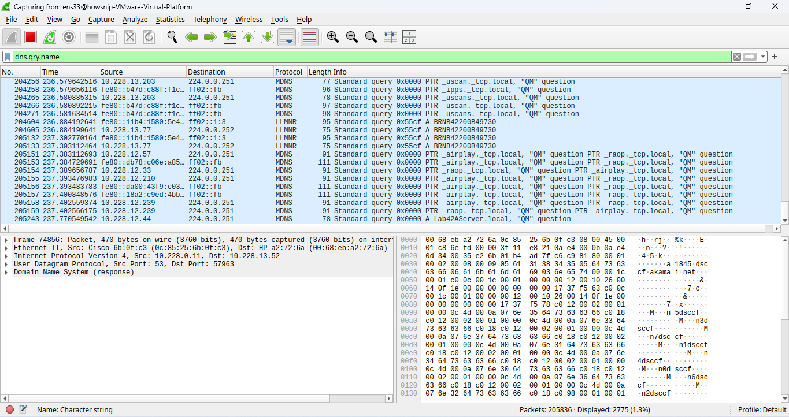789x417 pixels.
Task: Open the Wireless menu
Action: point(249,19)
